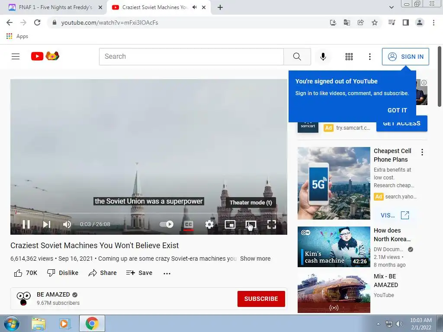Viewport: 443px width, 332px height.
Task: Go back to previous page
Action: point(10,22)
